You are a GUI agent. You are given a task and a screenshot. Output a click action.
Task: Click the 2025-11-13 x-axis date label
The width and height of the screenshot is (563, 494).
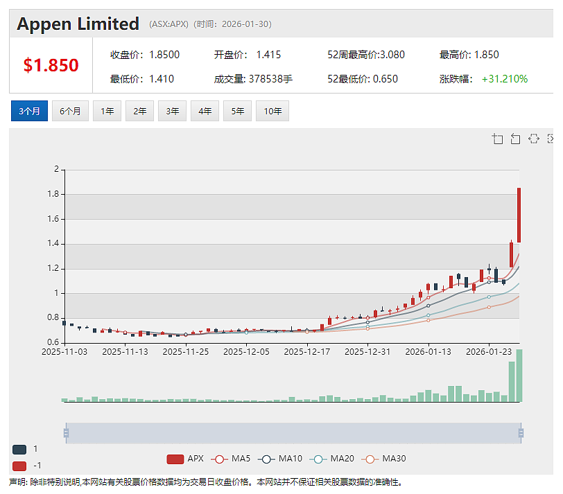[x=125, y=352]
